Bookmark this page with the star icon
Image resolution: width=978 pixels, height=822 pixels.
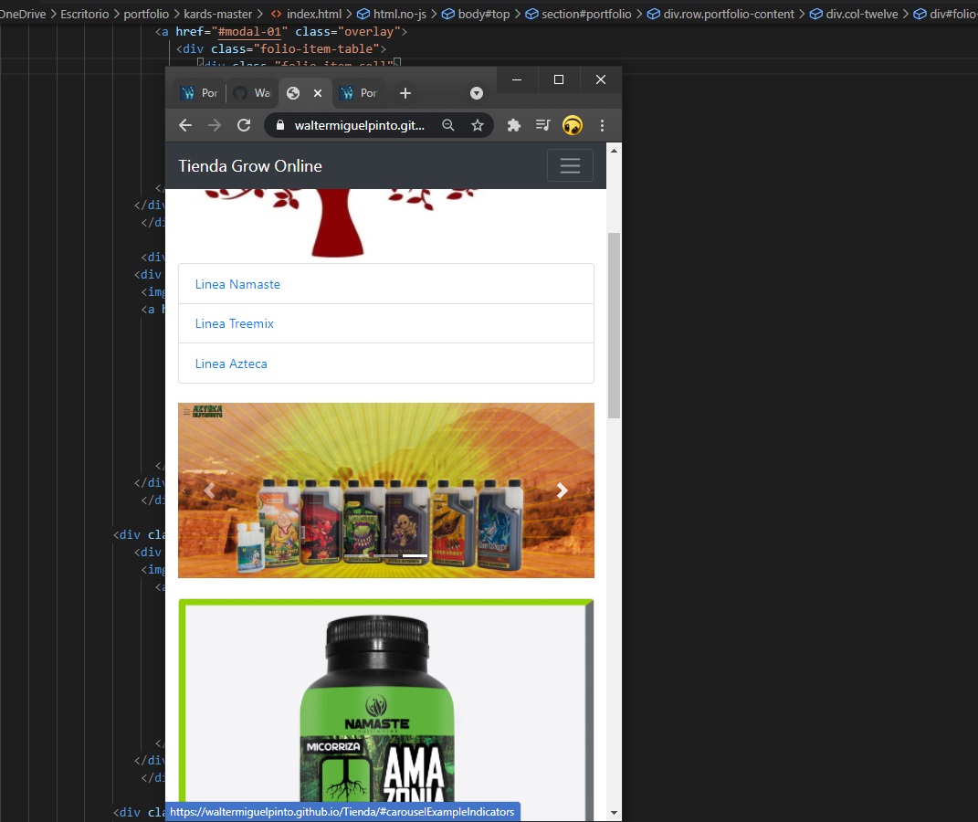click(x=477, y=126)
